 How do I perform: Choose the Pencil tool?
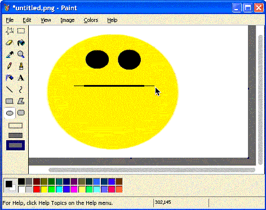10,66
